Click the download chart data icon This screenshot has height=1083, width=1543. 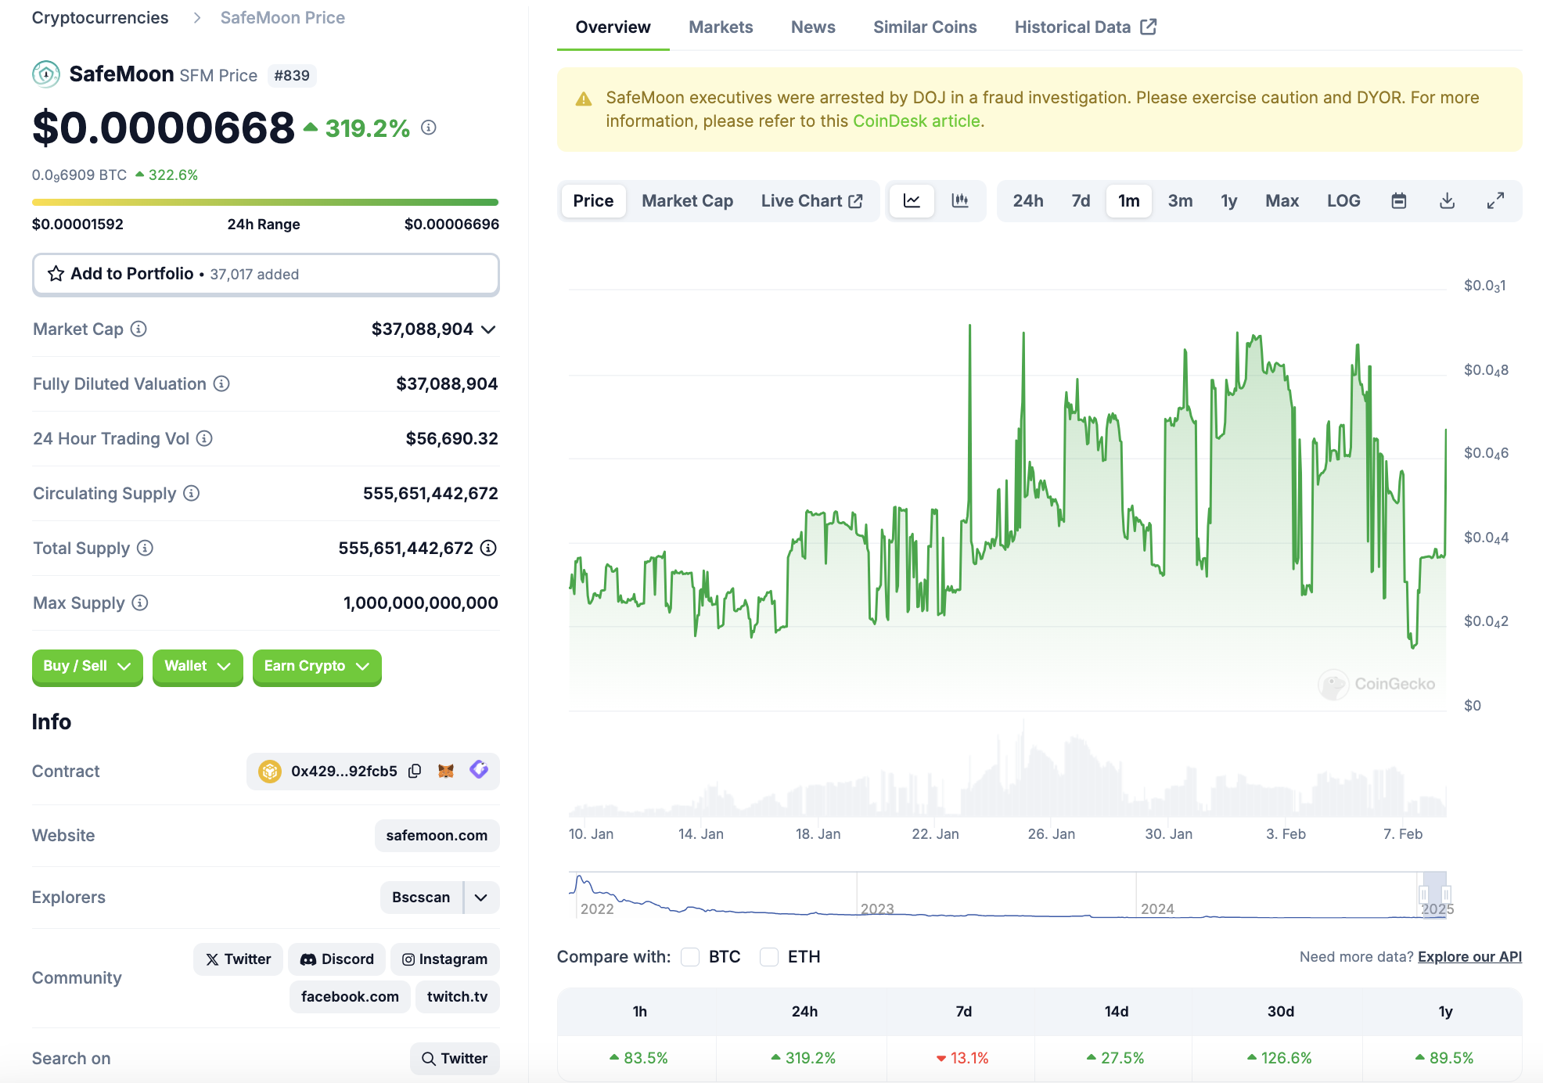pos(1447,201)
